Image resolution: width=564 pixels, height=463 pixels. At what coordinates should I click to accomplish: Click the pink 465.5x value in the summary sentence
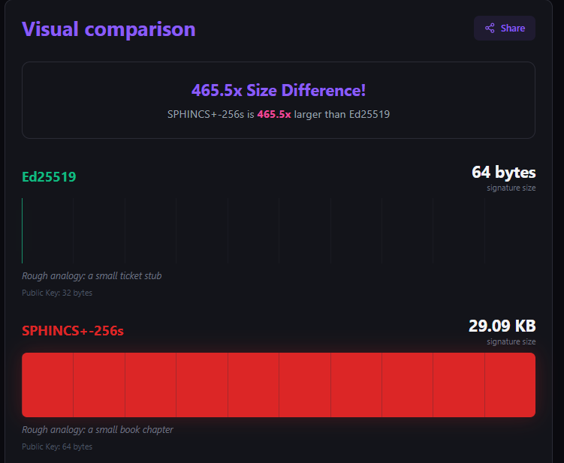click(x=274, y=114)
